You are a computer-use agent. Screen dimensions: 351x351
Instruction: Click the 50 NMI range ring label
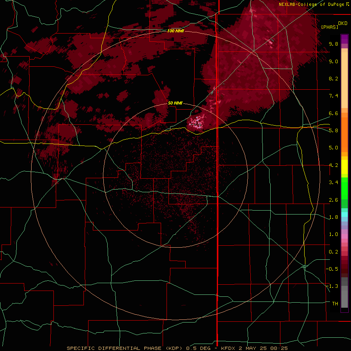pyautogui.click(x=175, y=103)
